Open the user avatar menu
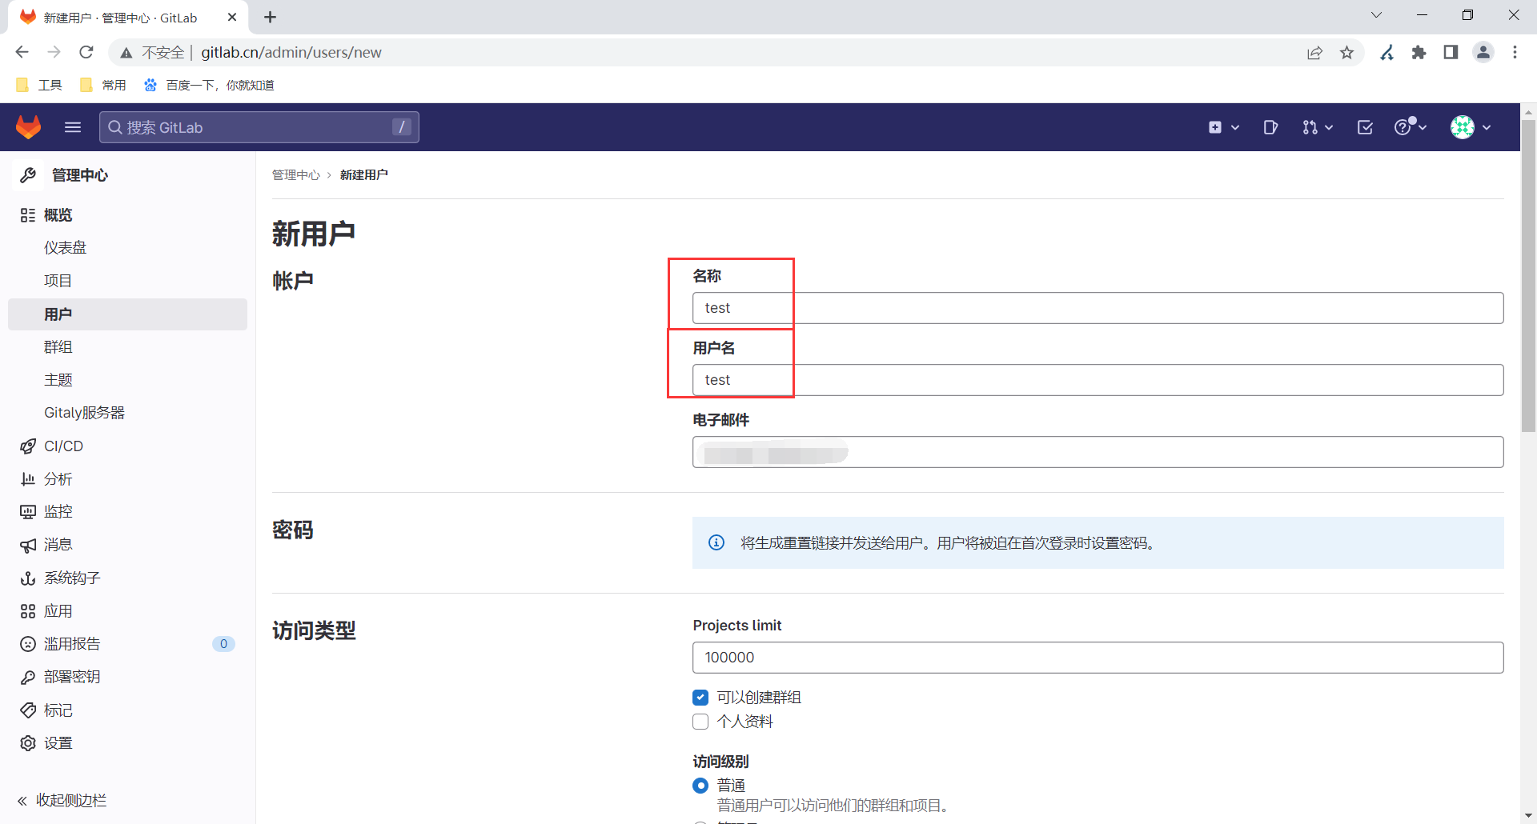1537x824 pixels. pos(1471,127)
